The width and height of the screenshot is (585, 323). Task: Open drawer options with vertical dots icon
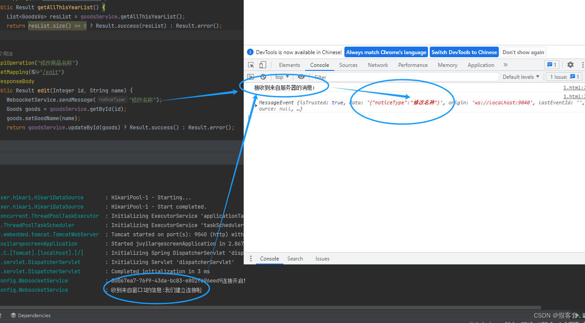click(251, 258)
